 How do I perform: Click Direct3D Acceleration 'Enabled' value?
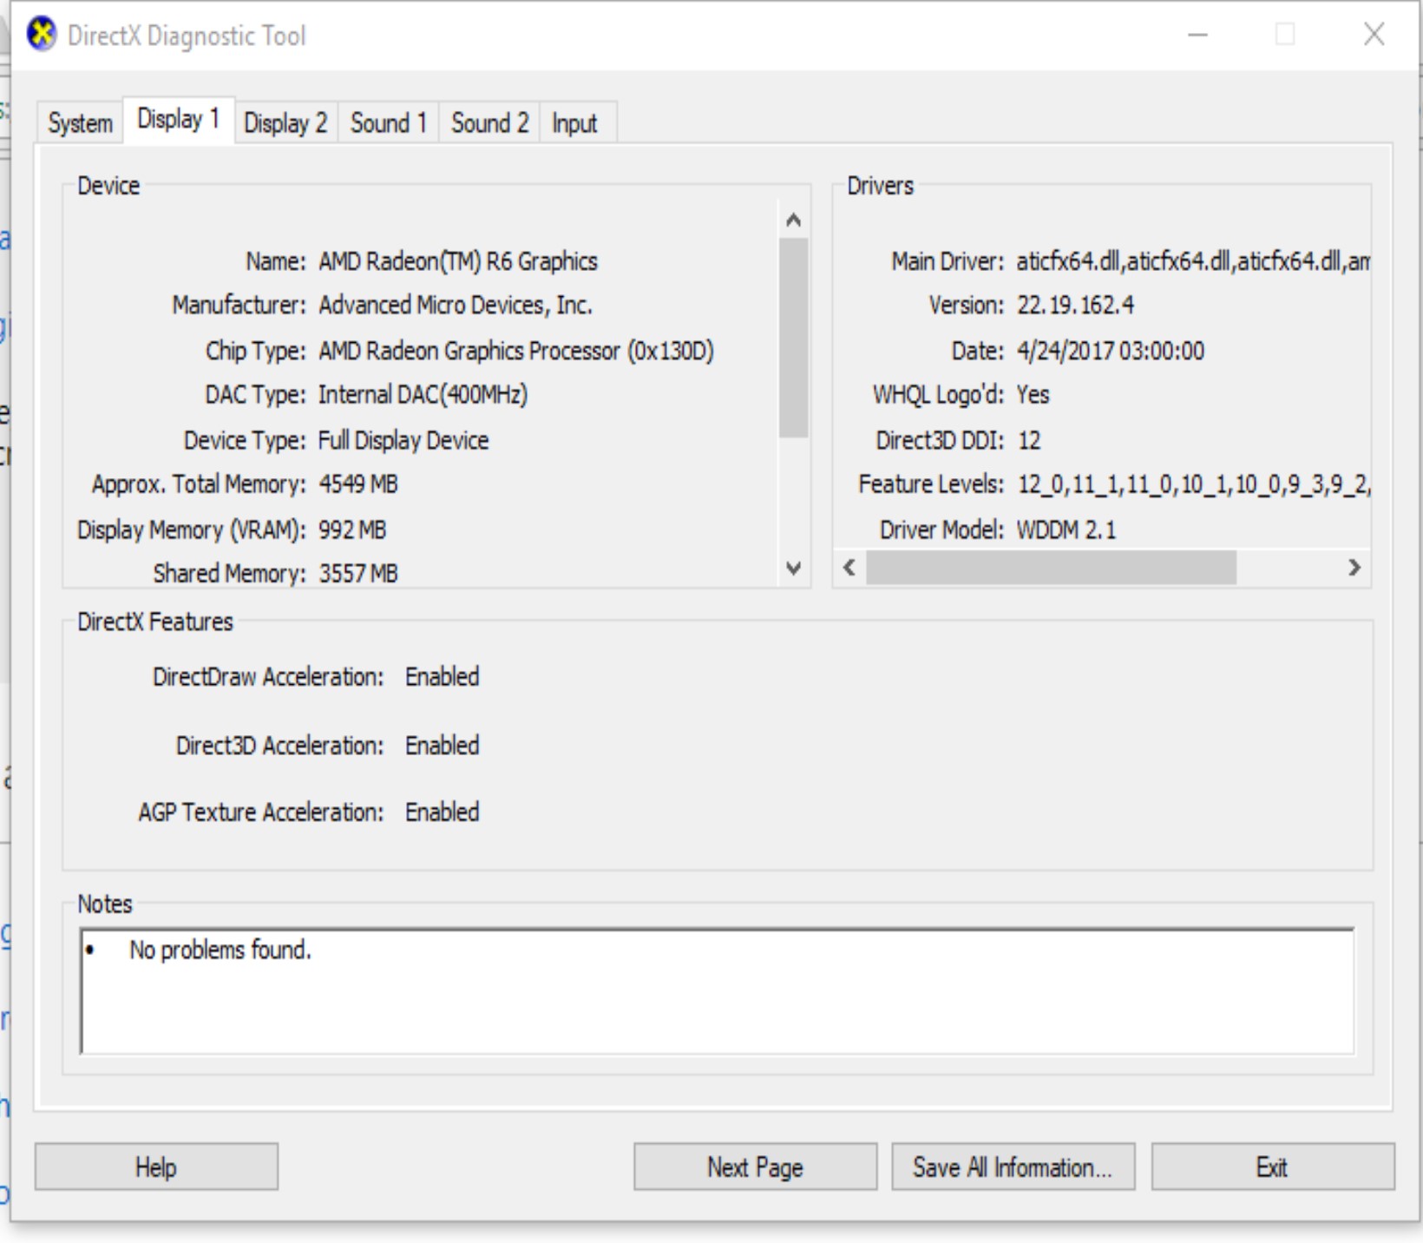click(x=442, y=745)
